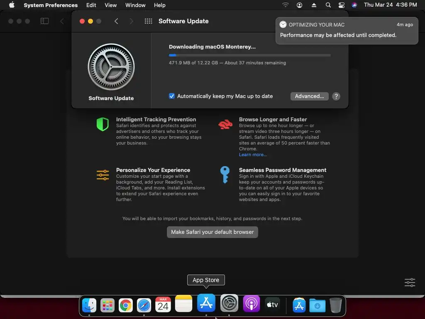The width and height of the screenshot is (425, 319).
Task: Open Safari start page settings sliders icon
Action: click(410, 282)
